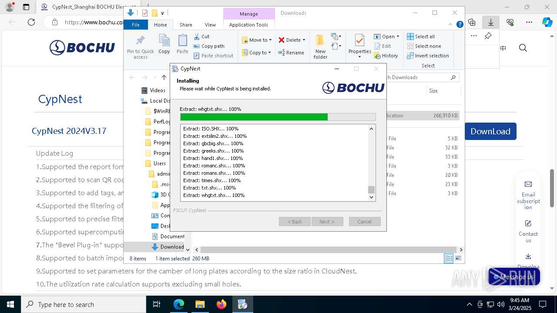The height and width of the screenshot is (313, 557).
Task: Click the Copy icon in ribbon
Action: tap(164, 44)
